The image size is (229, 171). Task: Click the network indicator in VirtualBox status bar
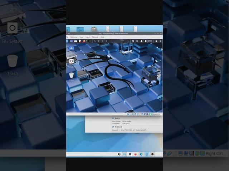(135, 114)
